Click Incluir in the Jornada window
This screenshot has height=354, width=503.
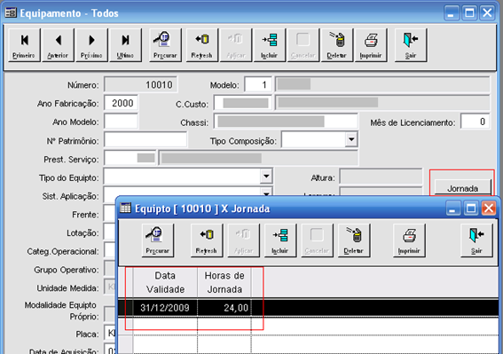click(280, 240)
